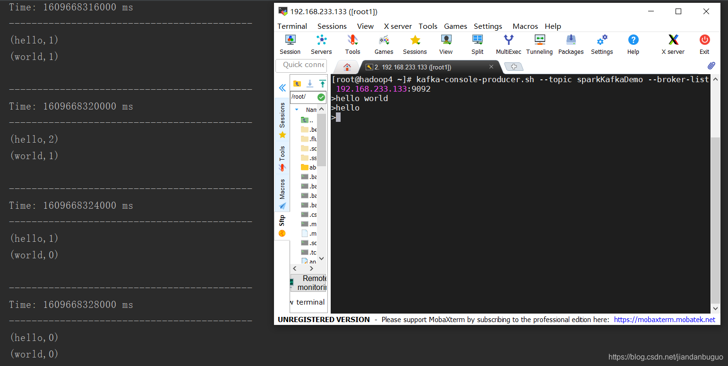Switch to the Sftp sidebar tab

(x=282, y=226)
